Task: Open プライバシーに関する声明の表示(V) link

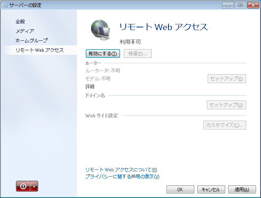Action: tap(122, 177)
